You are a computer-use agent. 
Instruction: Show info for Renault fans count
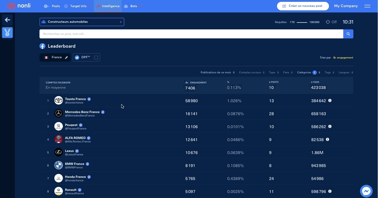click(x=330, y=191)
